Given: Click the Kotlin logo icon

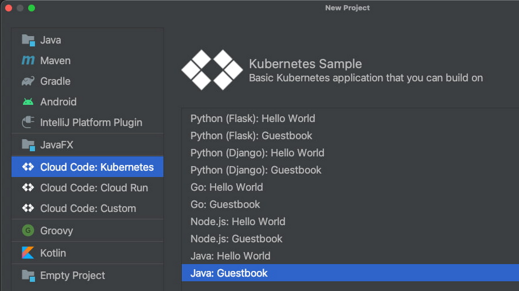Looking at the screenshot, I should tap(28, 253).
